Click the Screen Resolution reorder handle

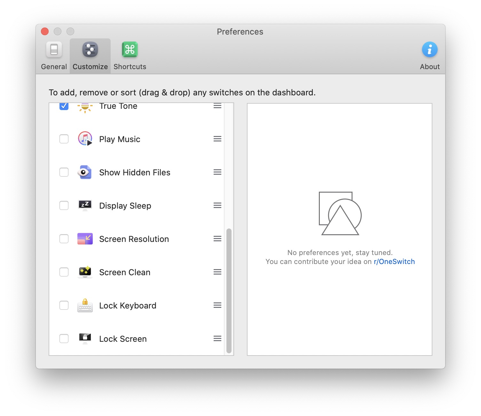[x=217, y=239]
